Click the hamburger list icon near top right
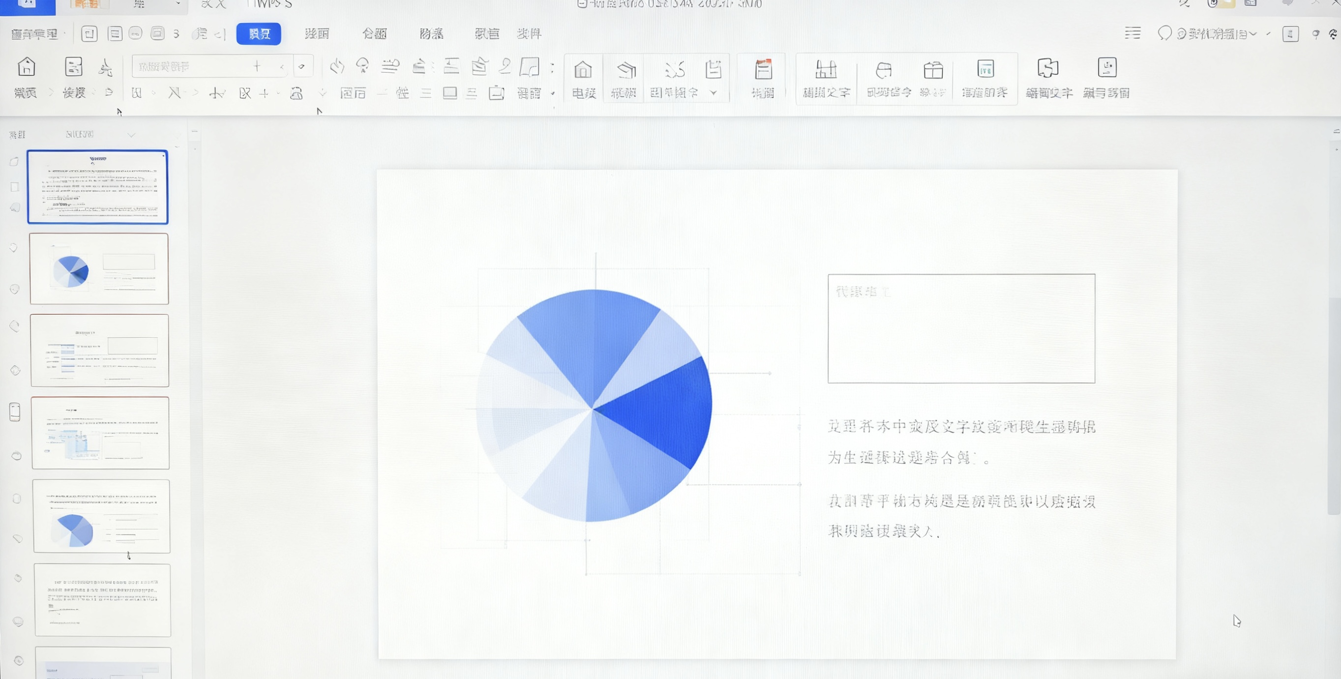 tap(1133, 34)
